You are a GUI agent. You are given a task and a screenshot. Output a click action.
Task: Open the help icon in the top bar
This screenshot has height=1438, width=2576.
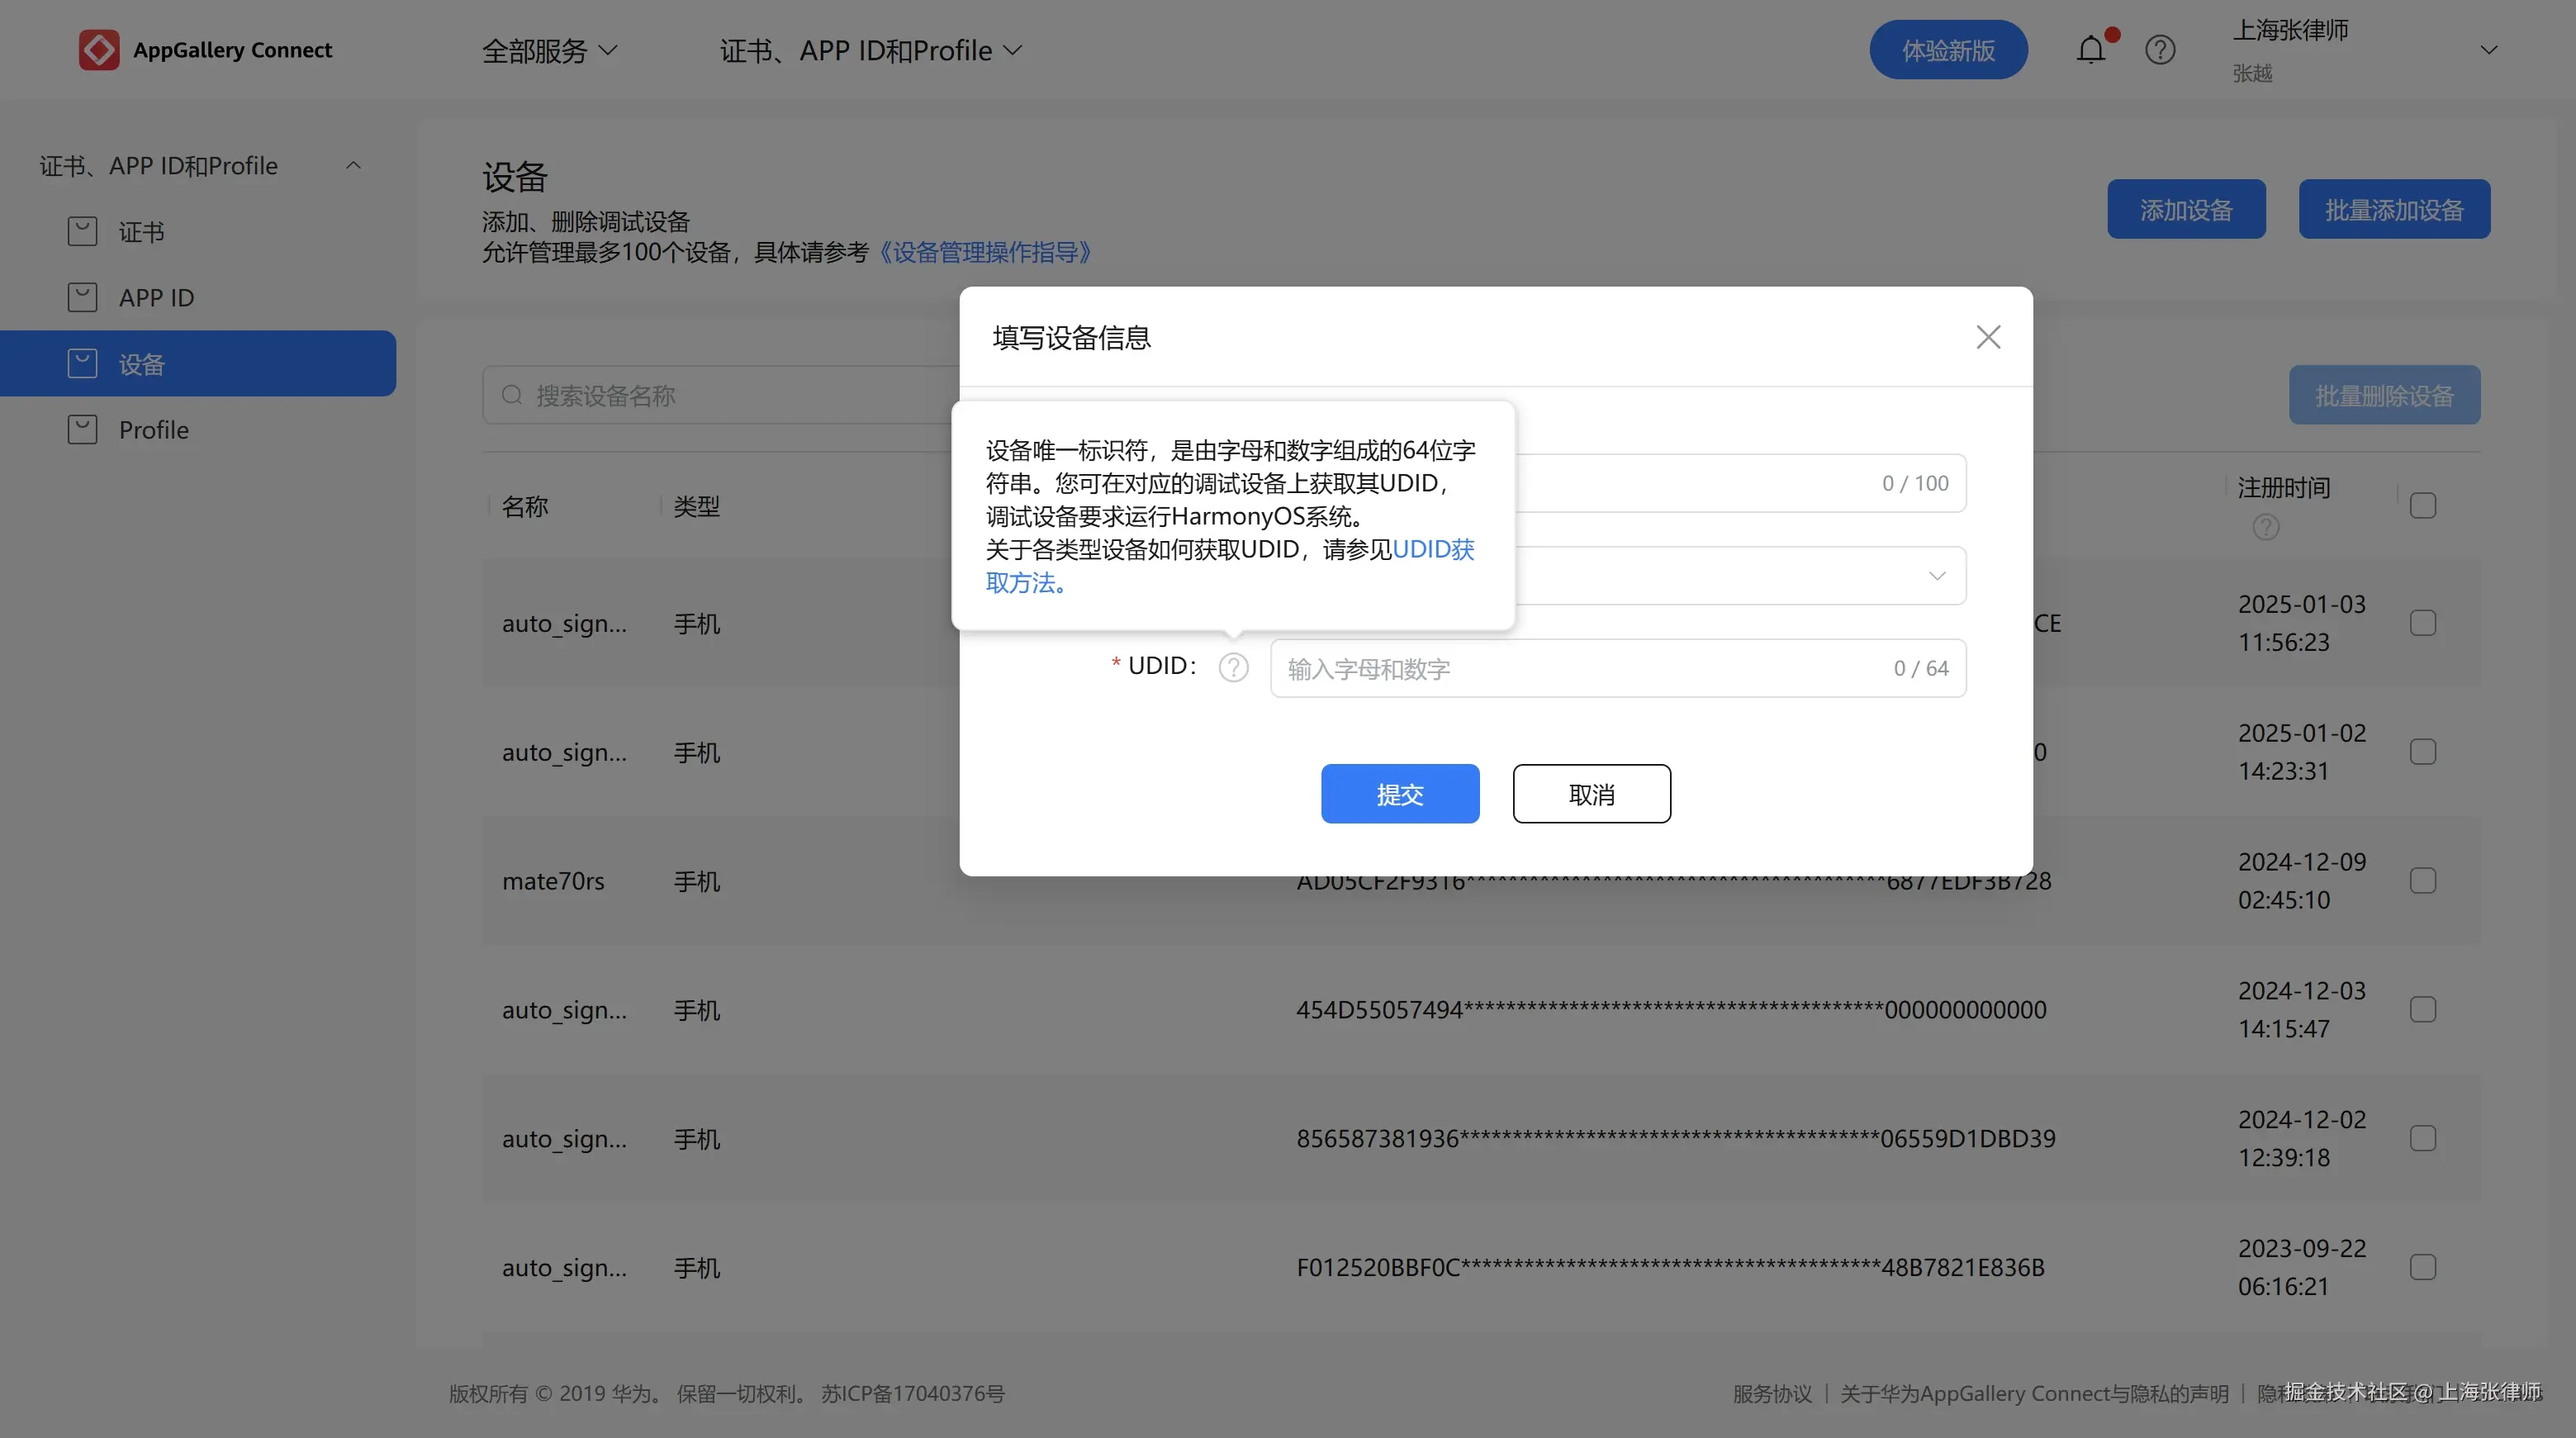point(2160,49)
